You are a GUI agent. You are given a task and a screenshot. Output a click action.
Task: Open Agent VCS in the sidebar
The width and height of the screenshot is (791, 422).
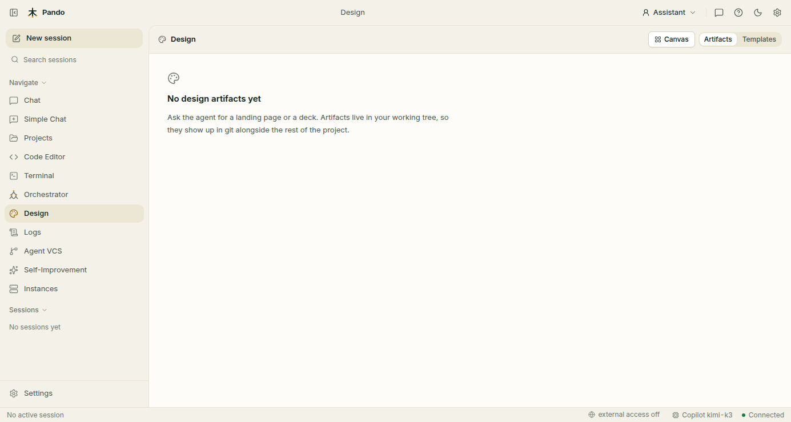(74, 251)
